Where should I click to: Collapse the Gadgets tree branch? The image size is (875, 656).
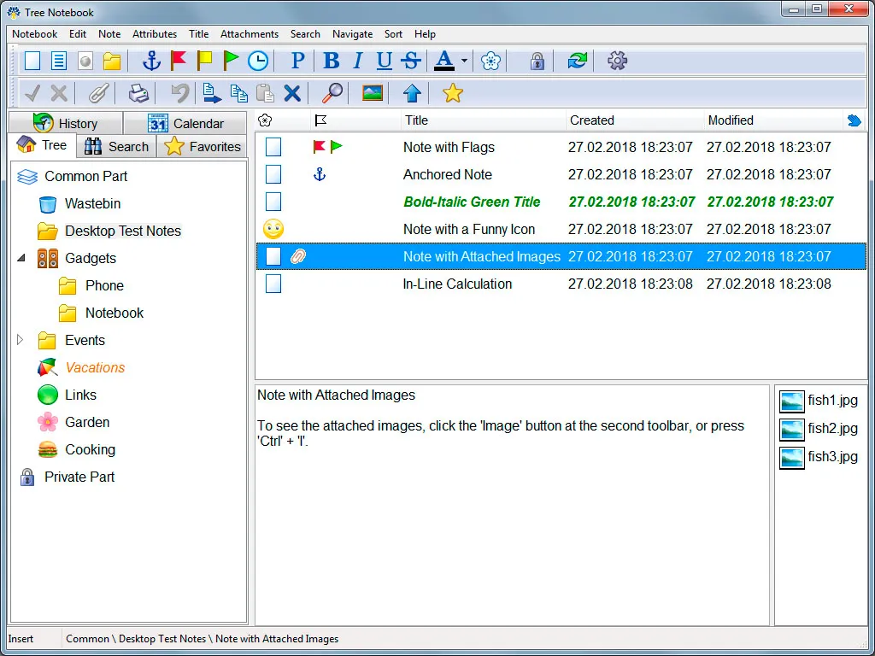pyautogui.click(x=20, y=258)
